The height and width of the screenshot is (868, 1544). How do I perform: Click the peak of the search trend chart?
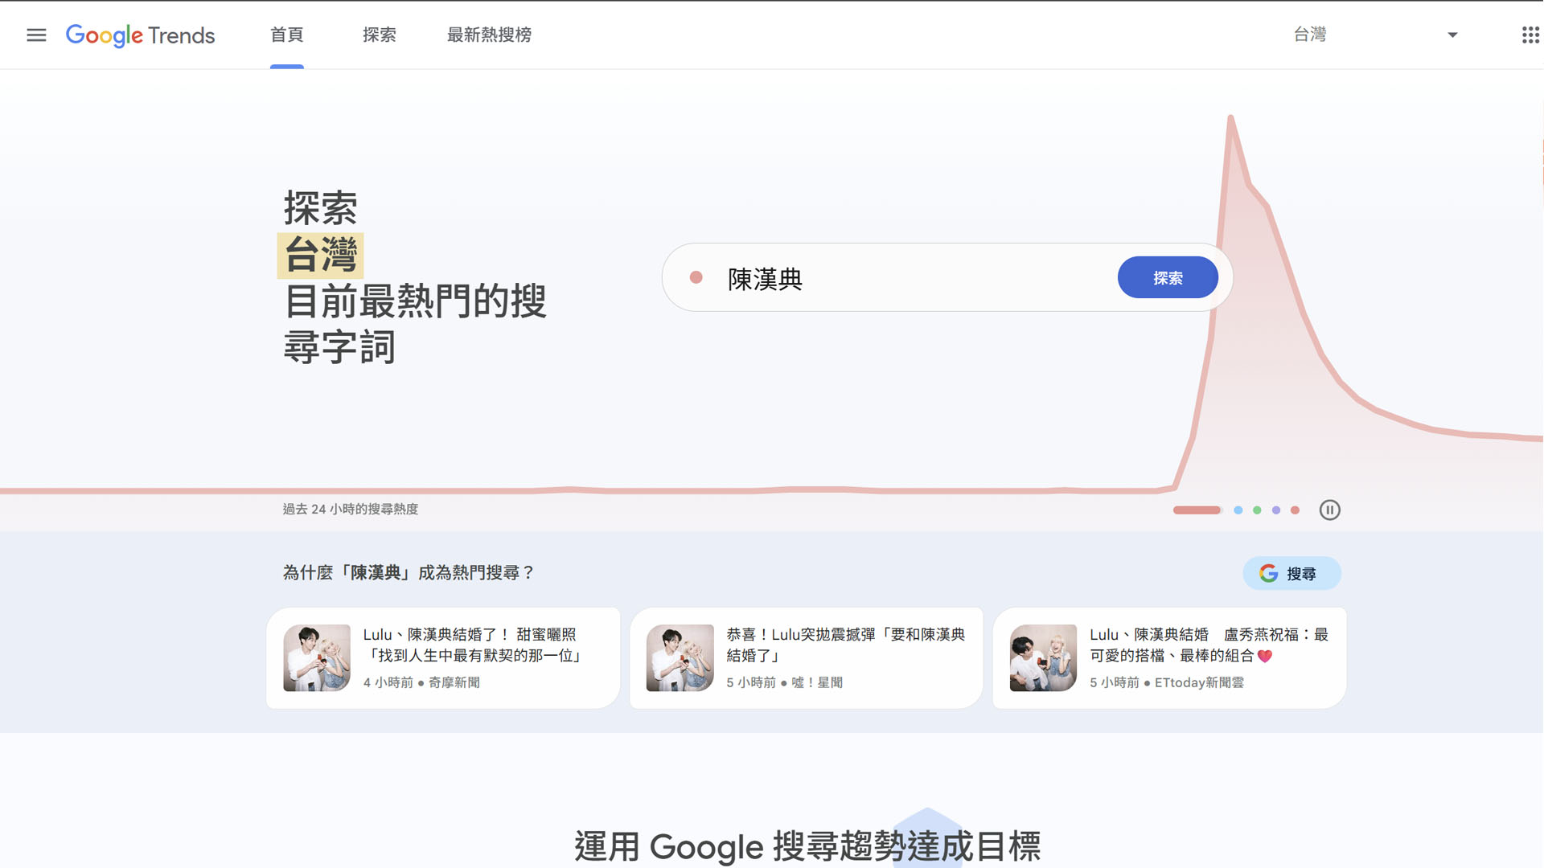[x=1230, y=118]
